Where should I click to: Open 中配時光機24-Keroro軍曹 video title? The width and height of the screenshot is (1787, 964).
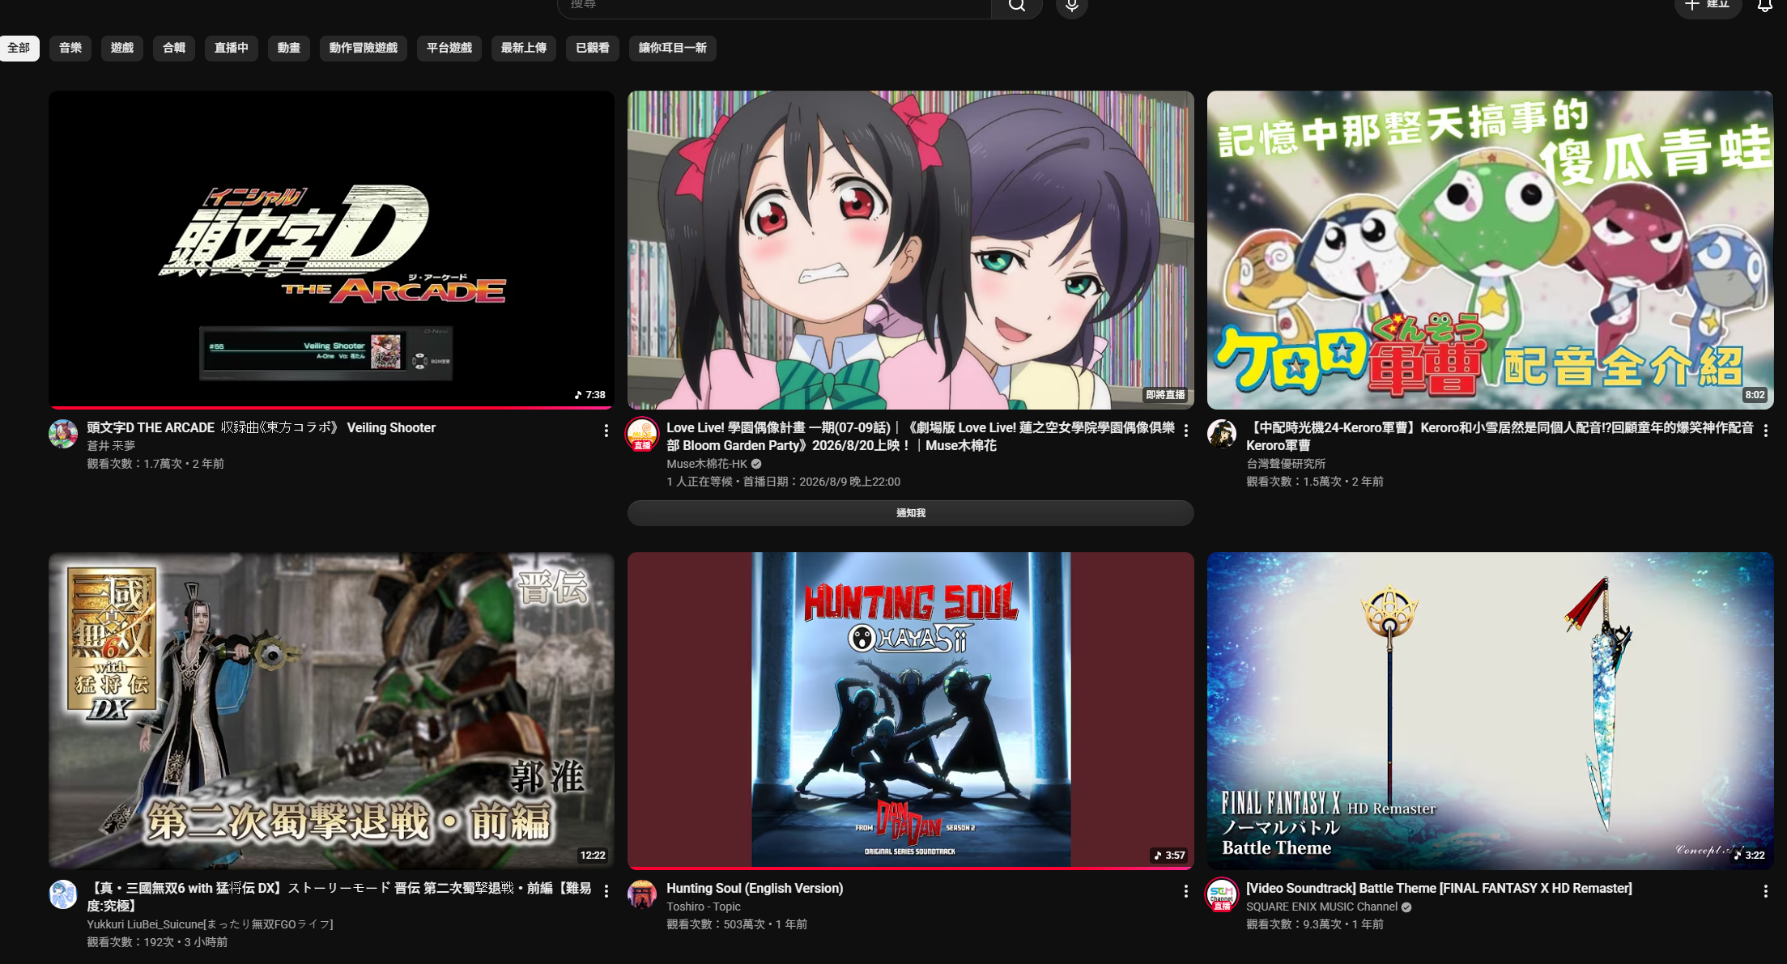point(1500,436)
